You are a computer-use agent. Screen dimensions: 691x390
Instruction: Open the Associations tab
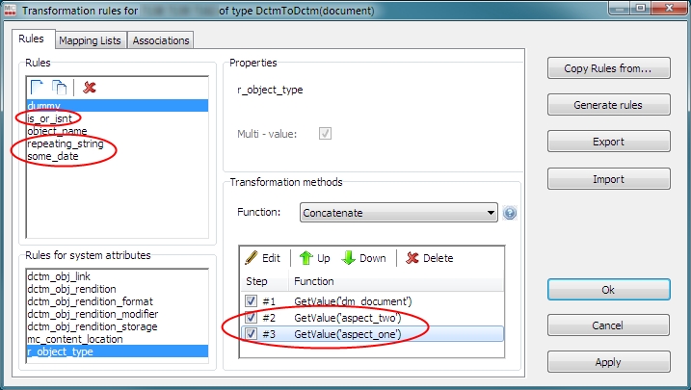(160, 40)
